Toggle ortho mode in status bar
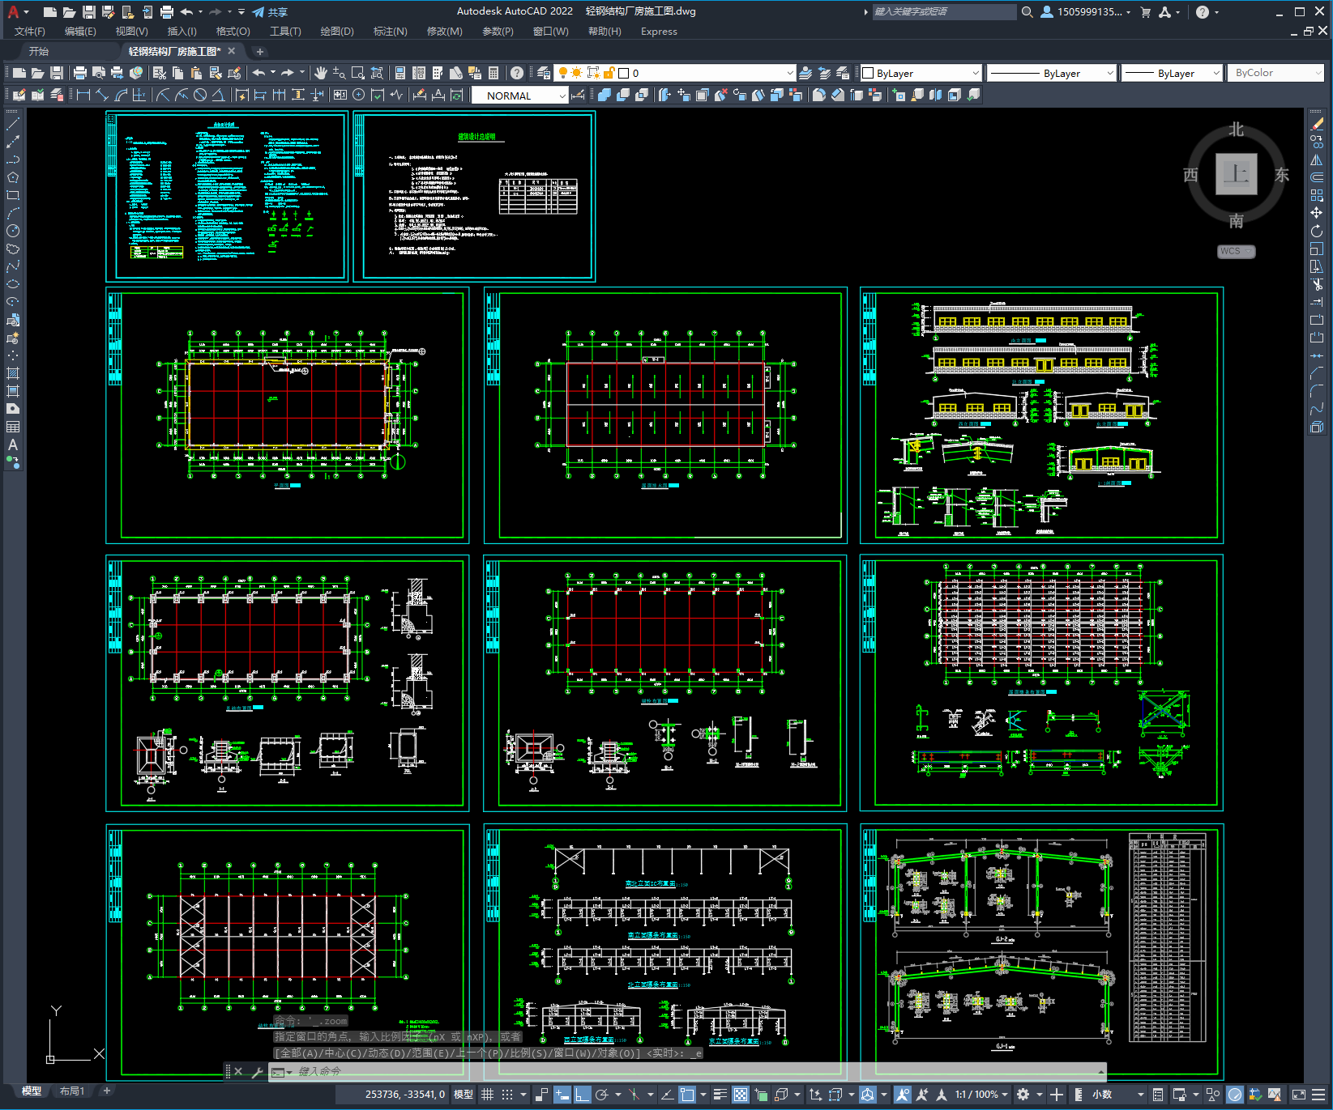The height and width of the screenshot is (1110, 1333). click(x=582, y=1095)
